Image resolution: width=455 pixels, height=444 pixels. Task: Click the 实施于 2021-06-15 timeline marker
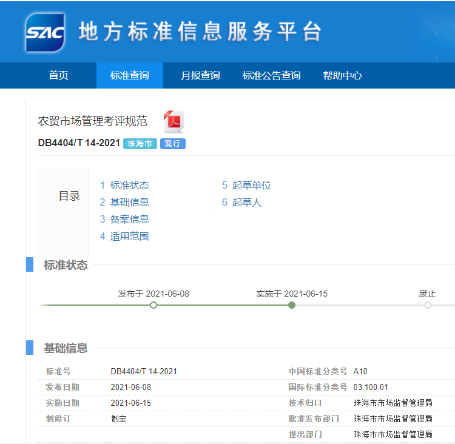(292, 305)
